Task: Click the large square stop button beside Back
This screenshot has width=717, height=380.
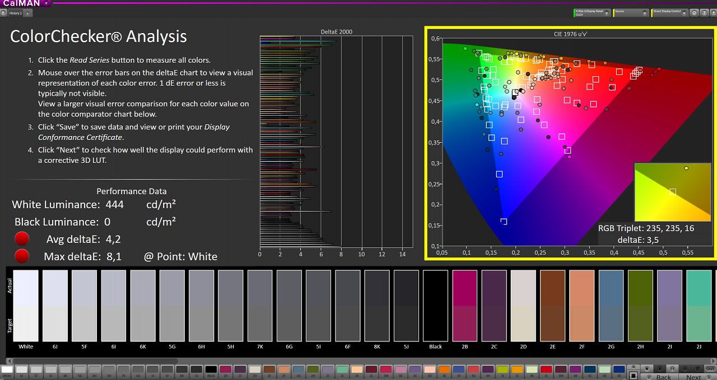Action: (x=634, y=376)
